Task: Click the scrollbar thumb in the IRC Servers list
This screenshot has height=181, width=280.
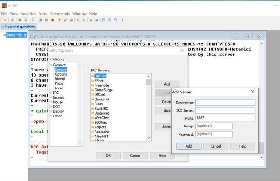Action: 149,82
